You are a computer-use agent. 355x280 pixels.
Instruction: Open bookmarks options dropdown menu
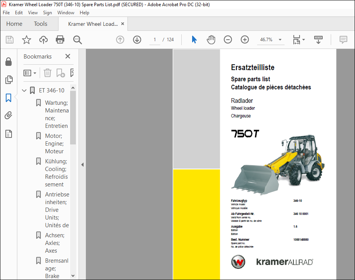pyautogui.click(x=30, y=73)
